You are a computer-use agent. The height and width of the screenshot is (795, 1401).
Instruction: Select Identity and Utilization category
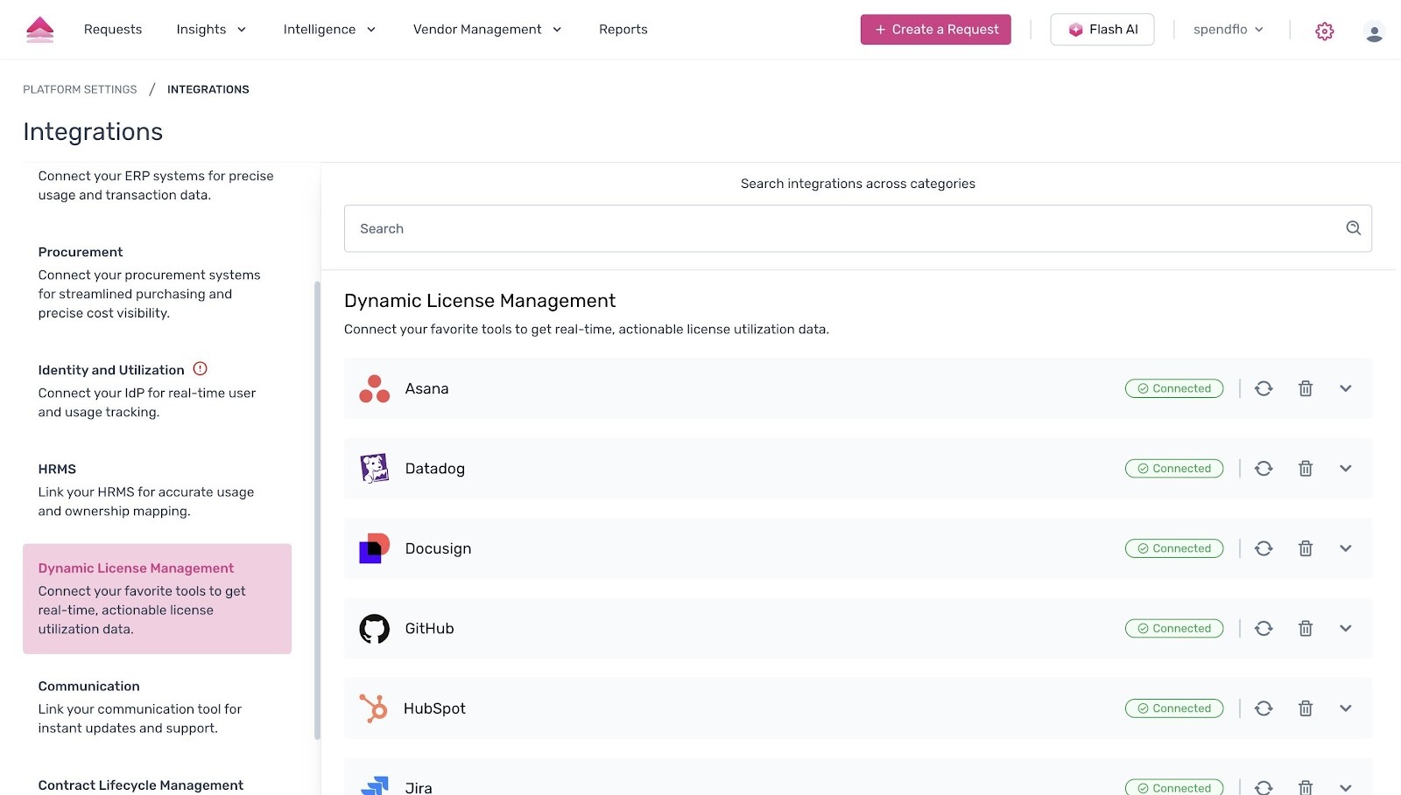tap(158, 390)
